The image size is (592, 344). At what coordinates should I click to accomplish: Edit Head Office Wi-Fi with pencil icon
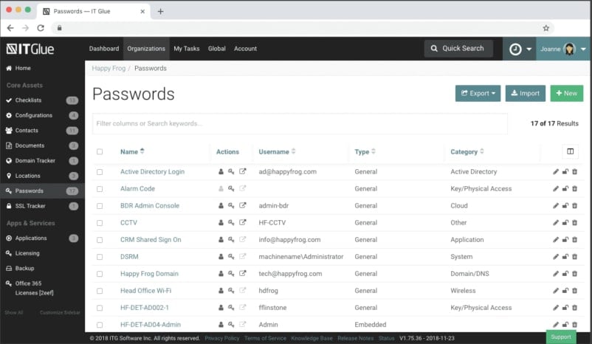tap(556, 291)
